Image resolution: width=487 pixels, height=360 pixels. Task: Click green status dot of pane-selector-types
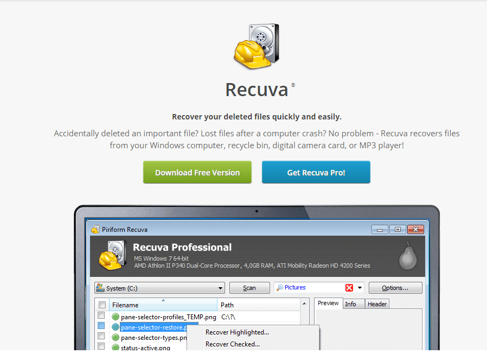(116, 337)
